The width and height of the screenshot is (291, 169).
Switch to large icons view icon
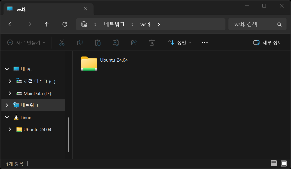click(284, 163)
